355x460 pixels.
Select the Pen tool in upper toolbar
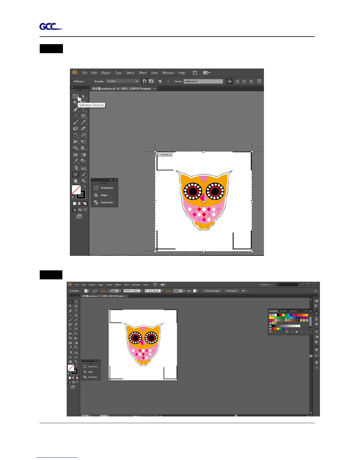[x=75, y=110]
